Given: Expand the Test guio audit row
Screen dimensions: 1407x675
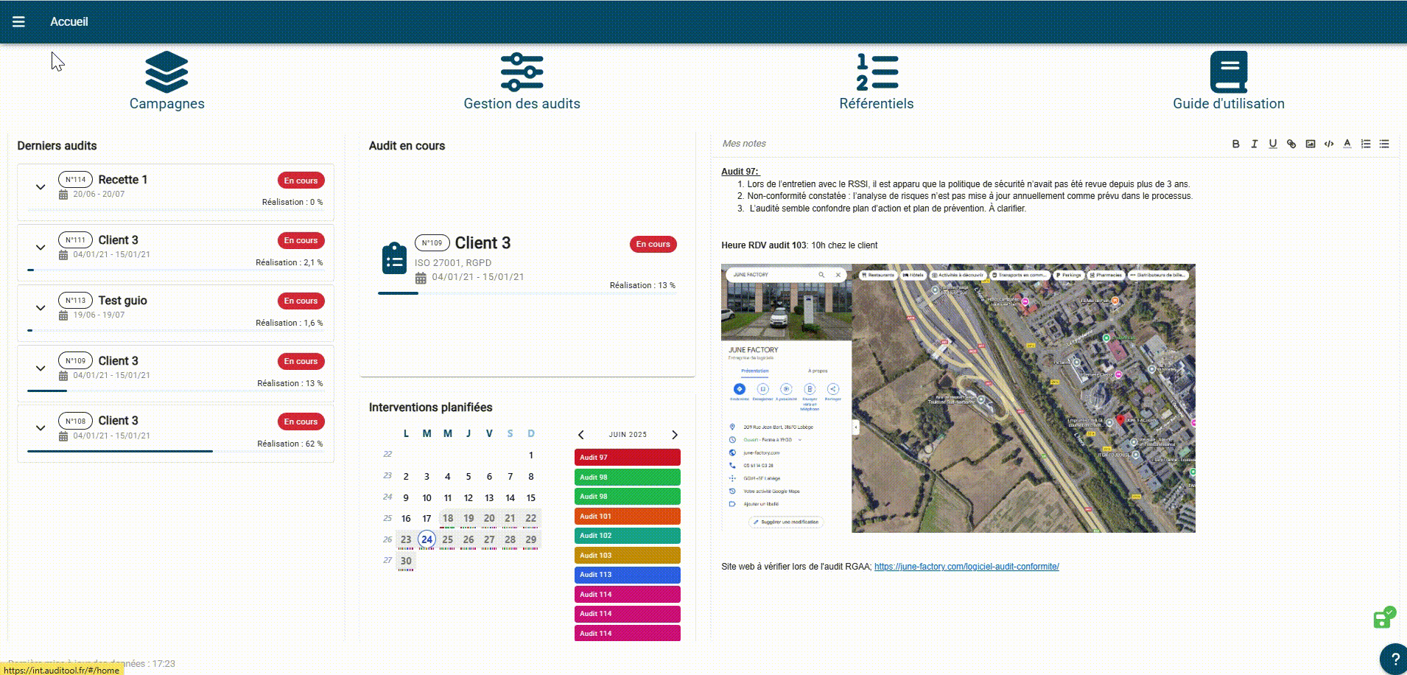Looking at the screenshot, I should coord(41,308).
